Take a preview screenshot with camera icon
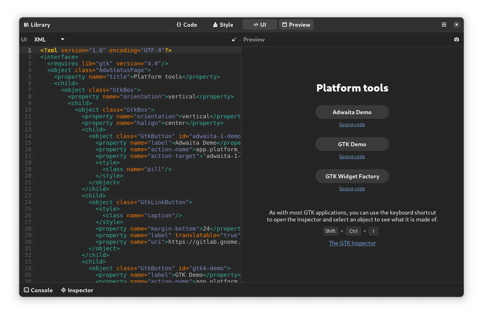The height and width of the screenshot is (318, 483). pos(457,40)
